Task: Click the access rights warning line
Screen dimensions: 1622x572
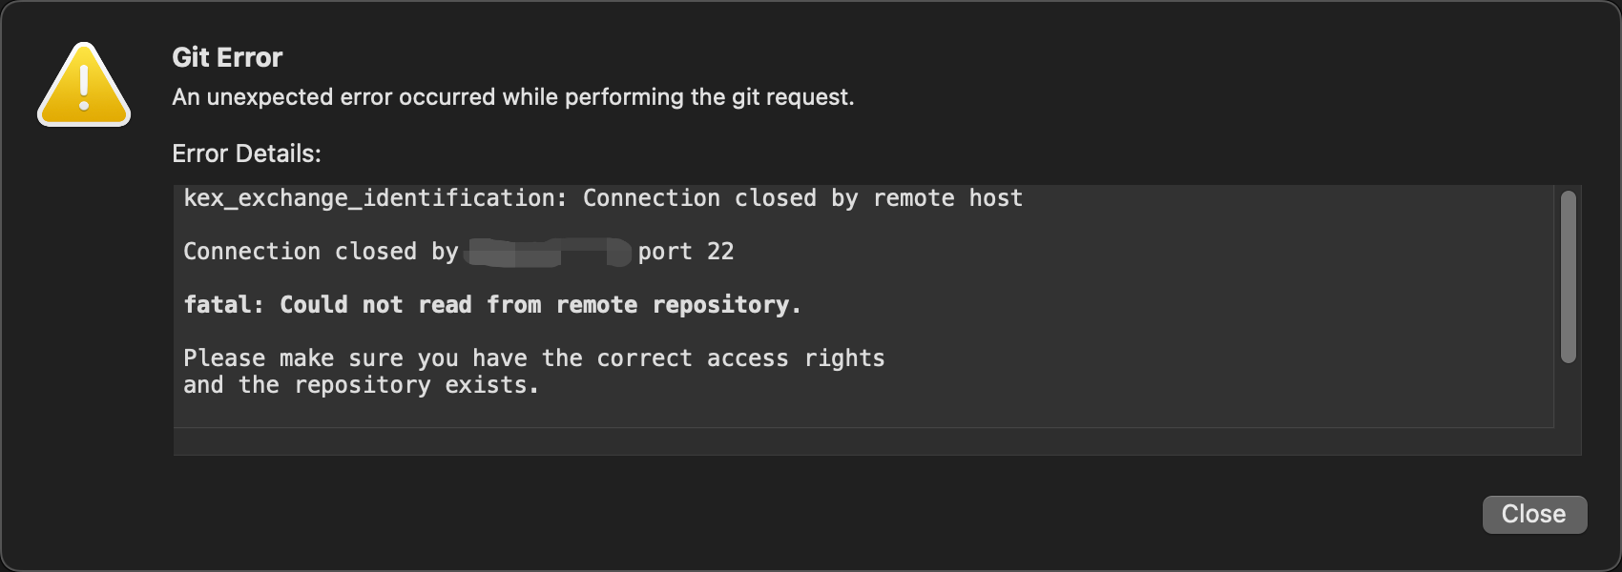Action: (x=534, y=357)
